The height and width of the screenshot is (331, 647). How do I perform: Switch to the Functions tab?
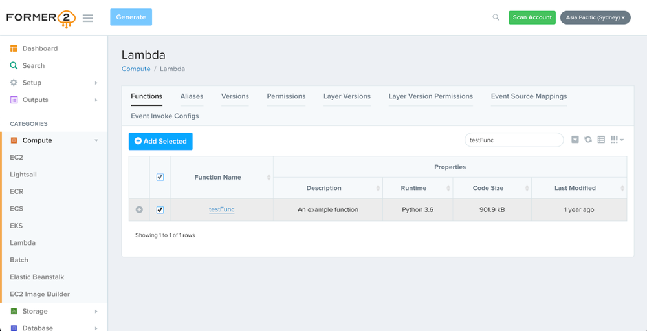[146, 96]
